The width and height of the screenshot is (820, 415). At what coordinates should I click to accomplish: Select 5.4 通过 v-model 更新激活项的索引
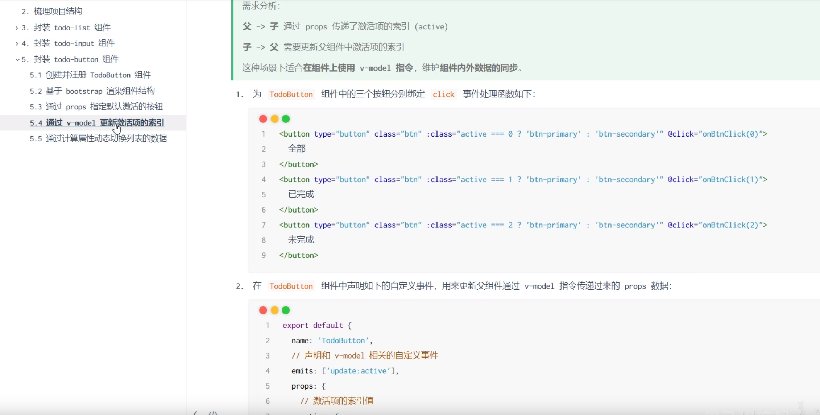(x=97, y=123)
